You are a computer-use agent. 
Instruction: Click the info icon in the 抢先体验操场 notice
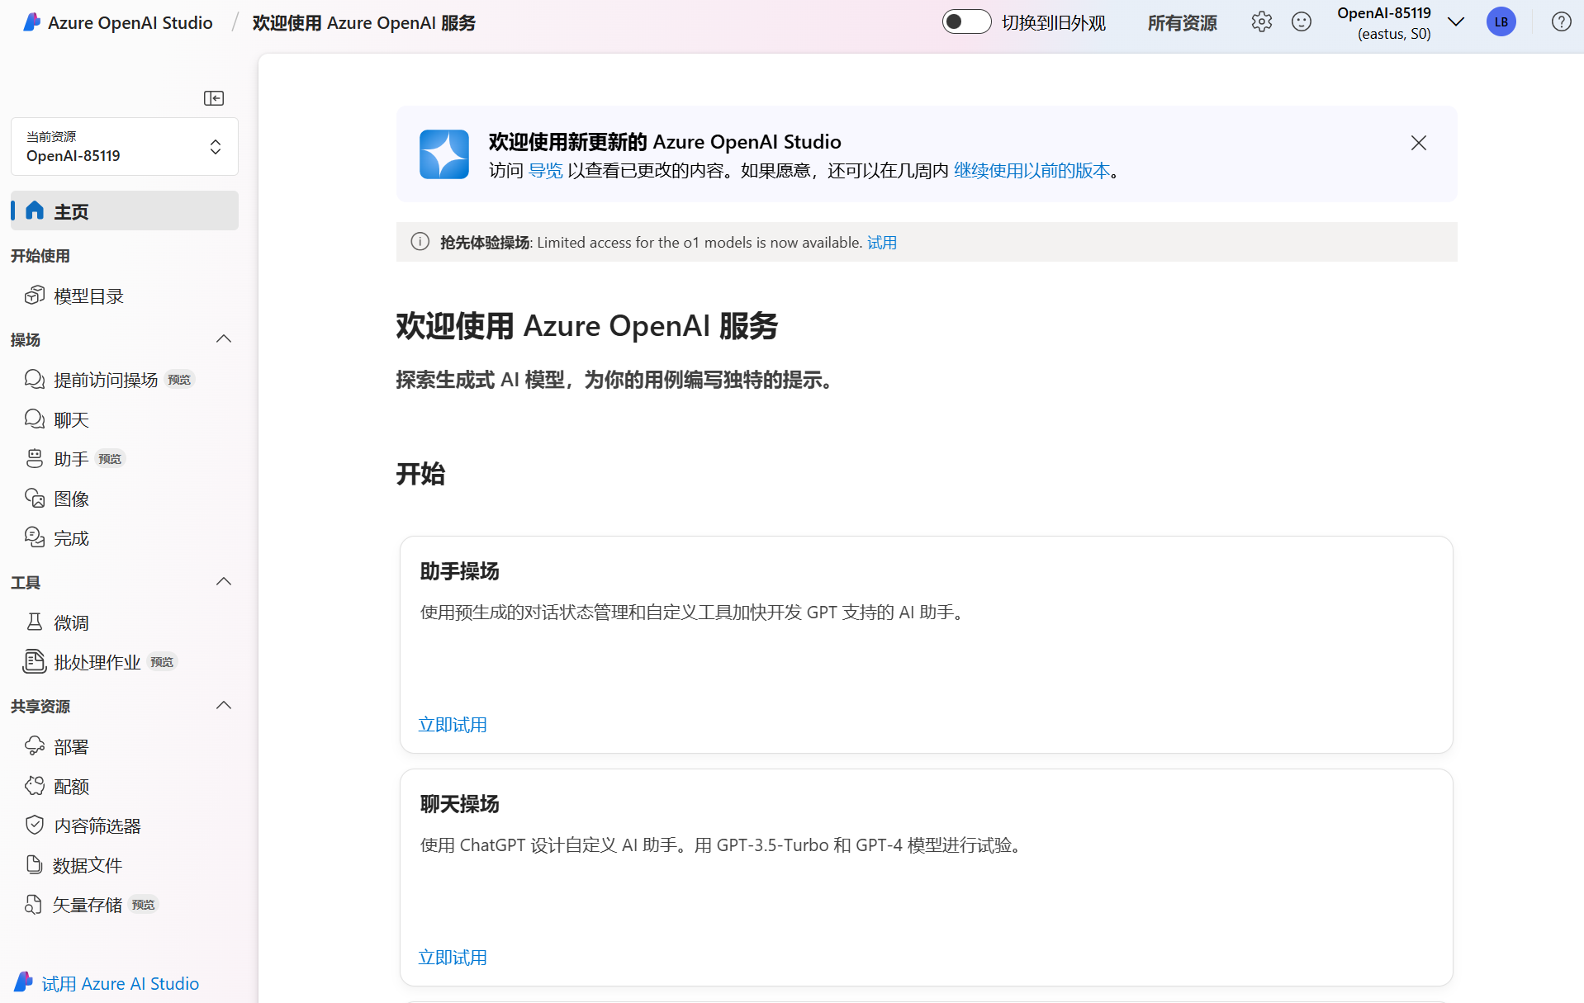420,242
